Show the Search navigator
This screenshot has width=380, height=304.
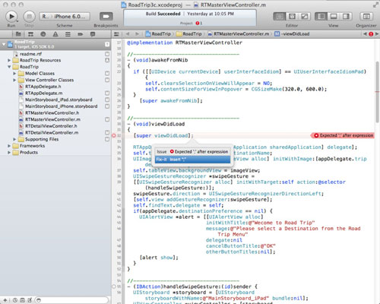coord(43,34)
